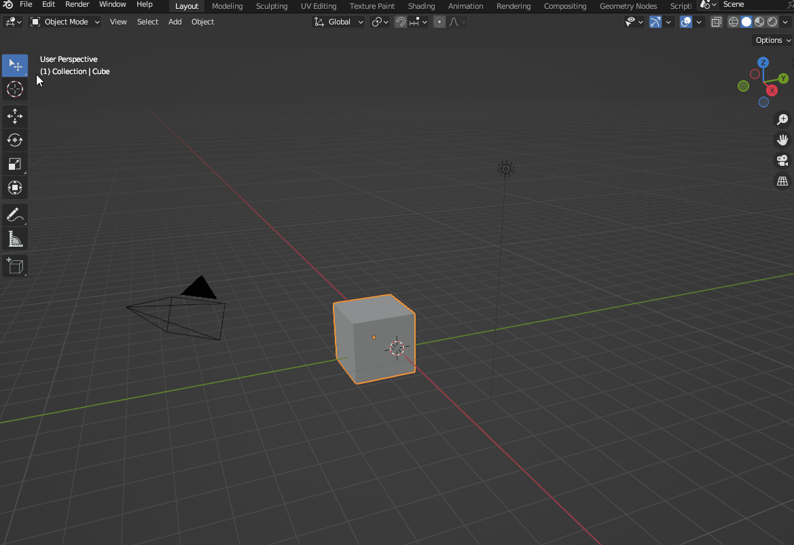Open the viewport Object menu
794x545 pixels.
pyautogui.click(x=202, y=22)
